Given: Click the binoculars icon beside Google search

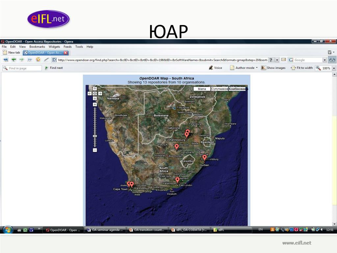Looking at the screenshot, I should pyautogui.click(x=332, y=60).
